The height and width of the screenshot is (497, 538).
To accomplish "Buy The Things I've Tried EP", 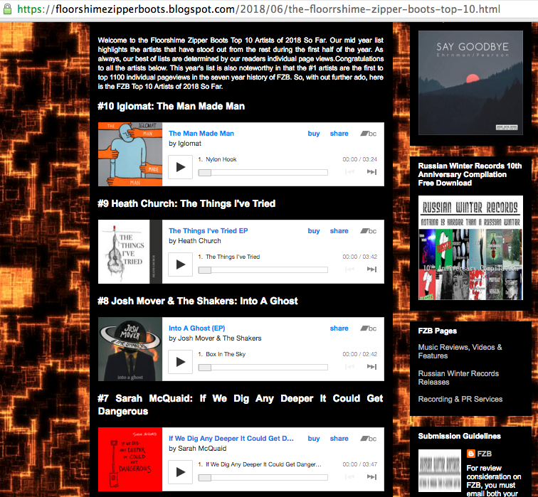I will click(314, 231).
